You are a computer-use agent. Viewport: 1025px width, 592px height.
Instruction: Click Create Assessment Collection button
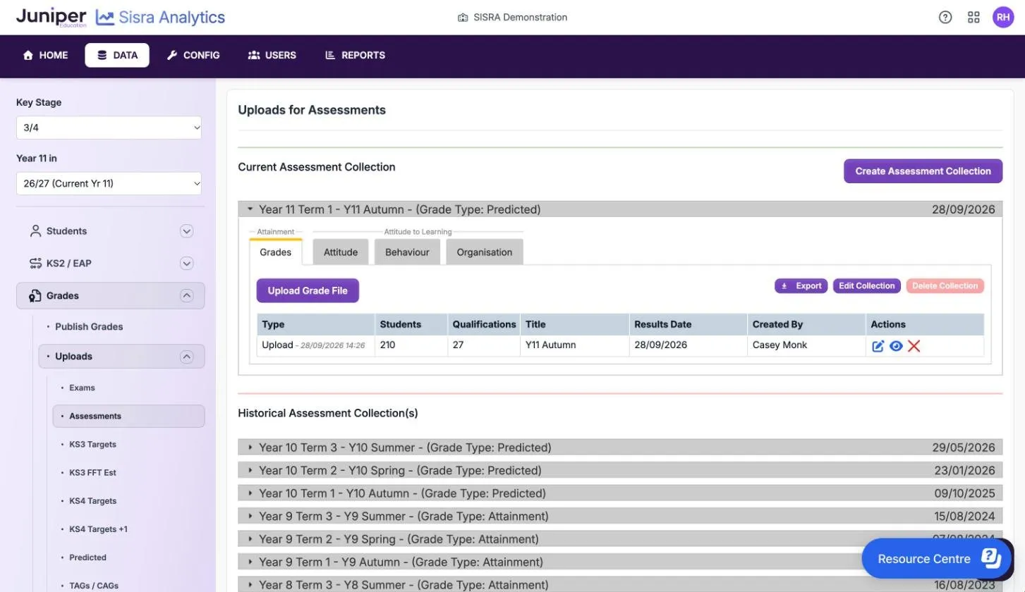coord(923,171)
